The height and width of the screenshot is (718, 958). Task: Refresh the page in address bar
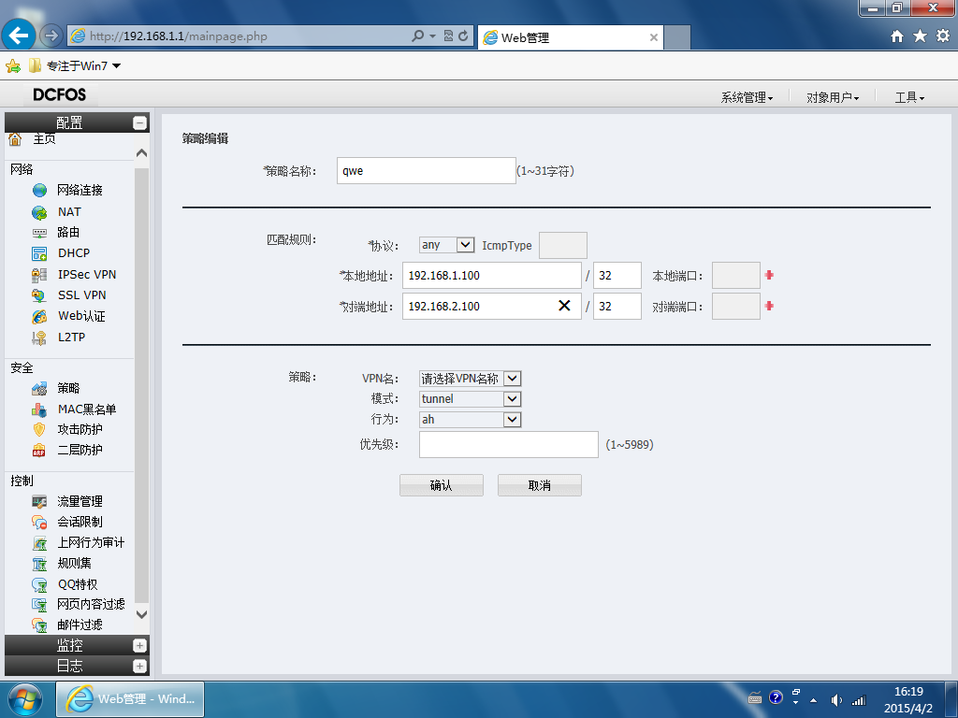(x=463, y=36)
